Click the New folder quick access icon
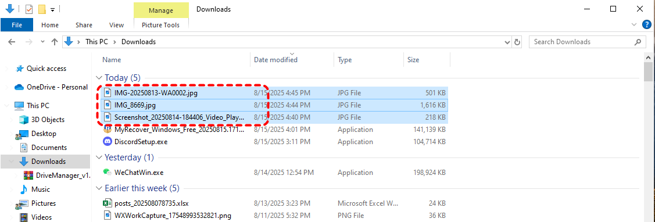 pos(42,9)
